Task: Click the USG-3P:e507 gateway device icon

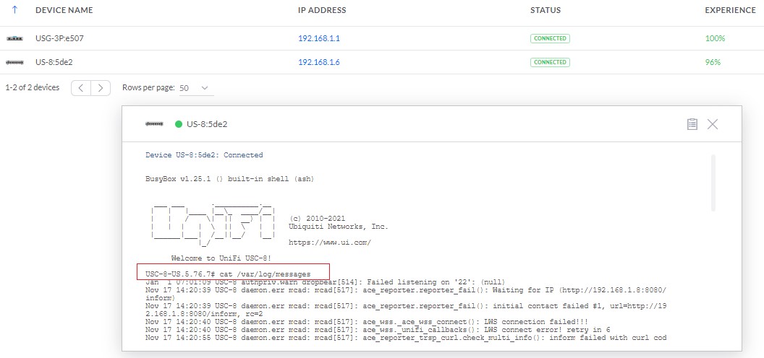Action: point(14,38)
